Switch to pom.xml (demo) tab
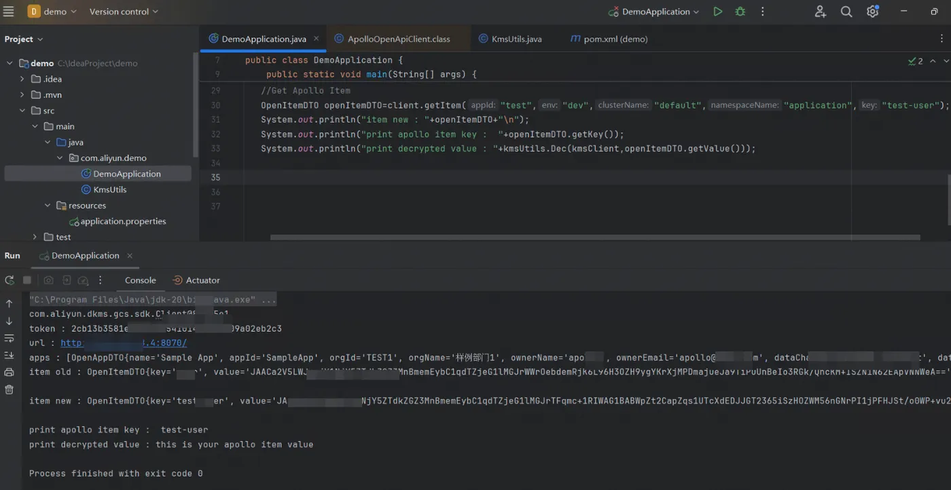Viewport: 951px width, 490px height. pos(609,39)
